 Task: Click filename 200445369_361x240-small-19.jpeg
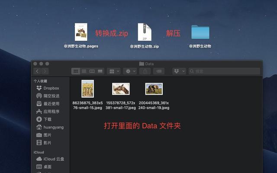coord(154,105)
